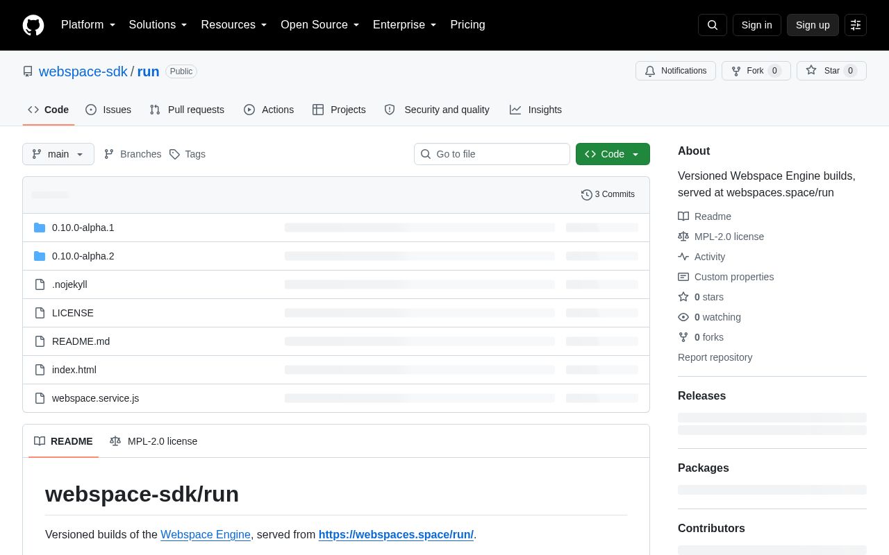Expand the Open Source menu
Viewport: 889px width, 555px height.
[x=320, y=25]
